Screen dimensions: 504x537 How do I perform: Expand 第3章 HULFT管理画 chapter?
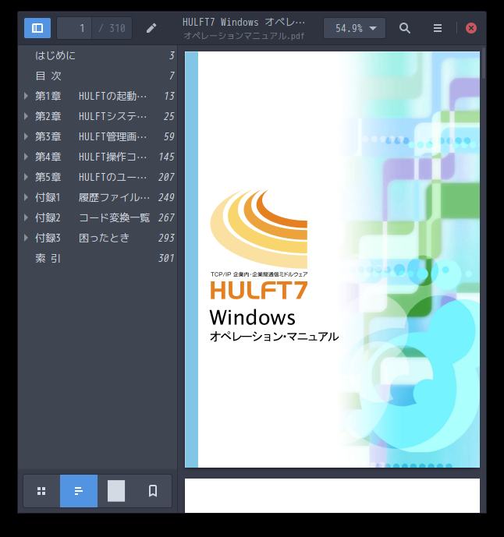point(26,136)
